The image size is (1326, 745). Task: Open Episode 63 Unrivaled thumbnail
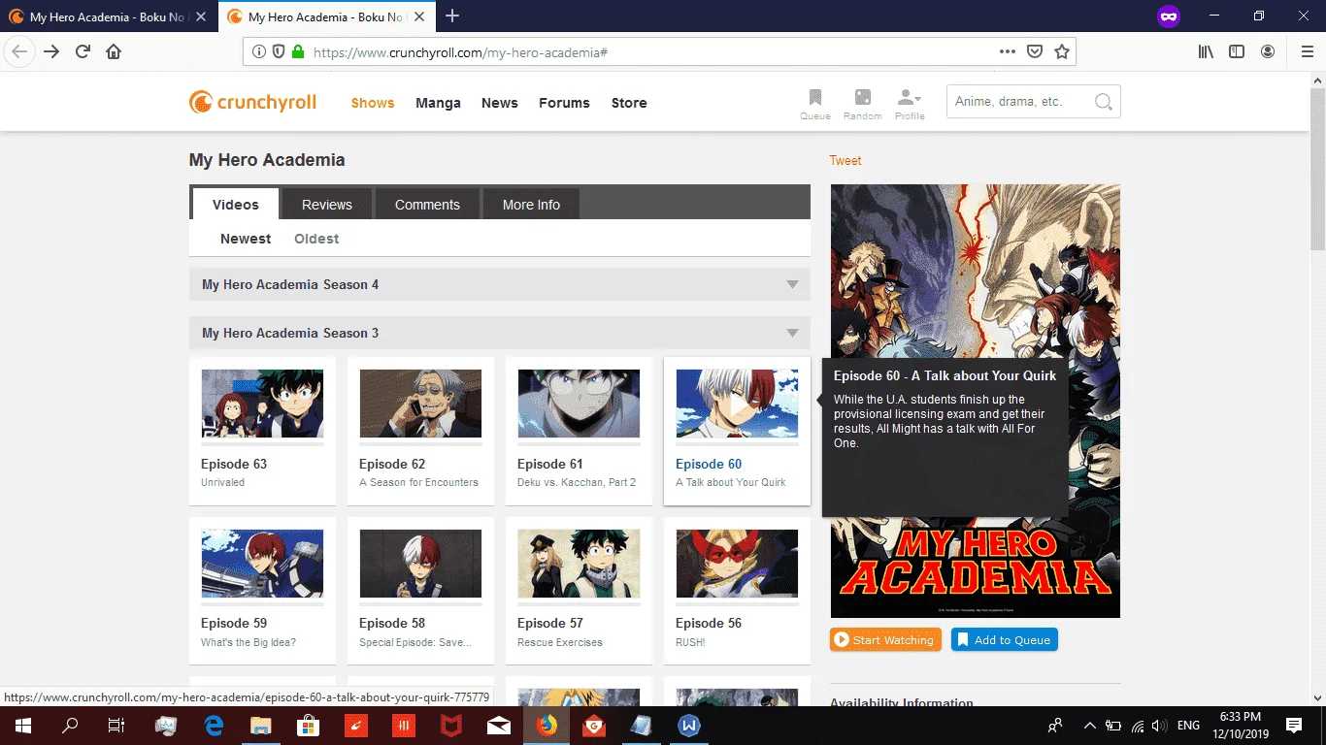(x=262, y=404)
